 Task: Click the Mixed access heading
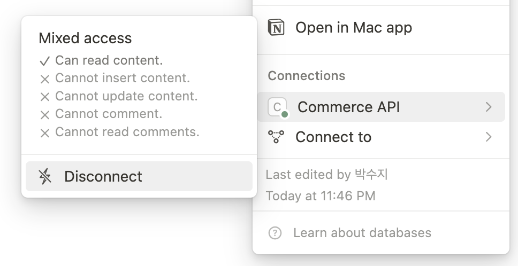pyautogui.click(x=85, y=38)
